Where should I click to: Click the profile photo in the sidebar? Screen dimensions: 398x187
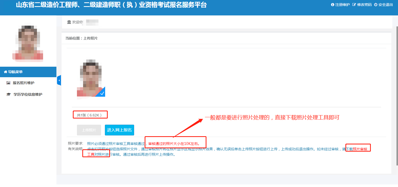pyautogui.click(x=28, y=42)
